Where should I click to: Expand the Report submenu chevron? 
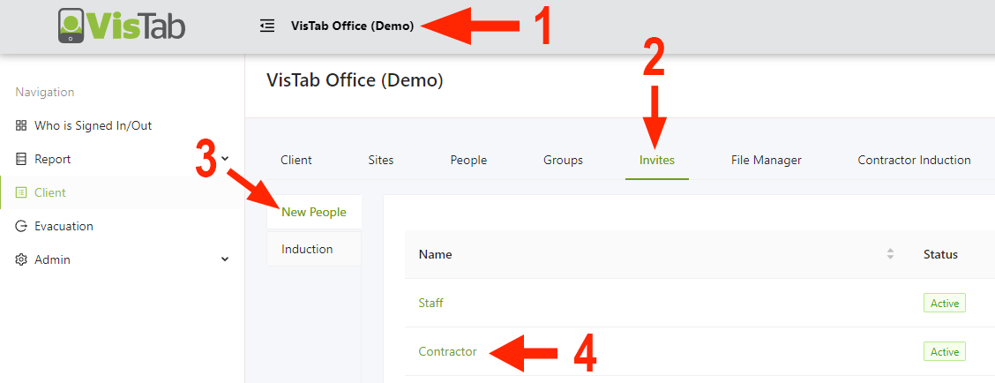pyautogui.click(x=225, y=159)
